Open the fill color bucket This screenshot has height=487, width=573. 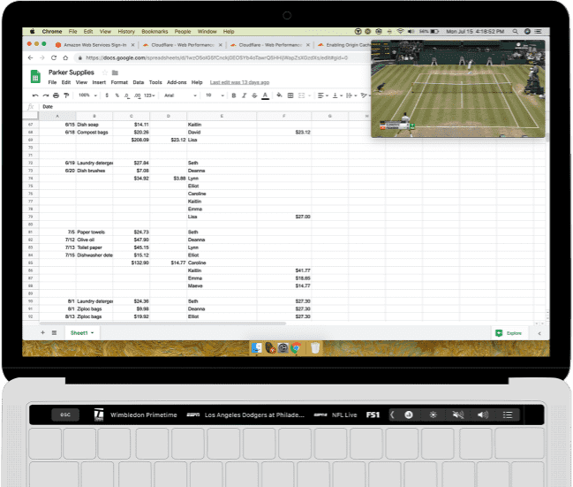pos(279,95)
